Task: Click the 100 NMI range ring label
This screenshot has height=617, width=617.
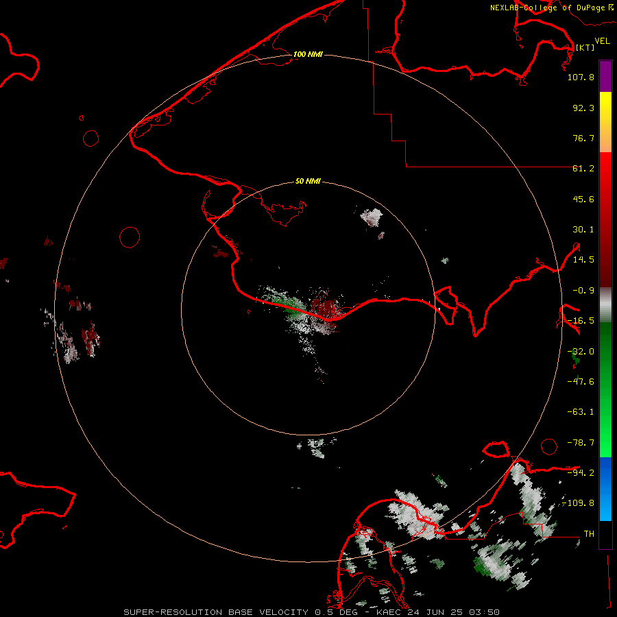Action: [308, 54]
